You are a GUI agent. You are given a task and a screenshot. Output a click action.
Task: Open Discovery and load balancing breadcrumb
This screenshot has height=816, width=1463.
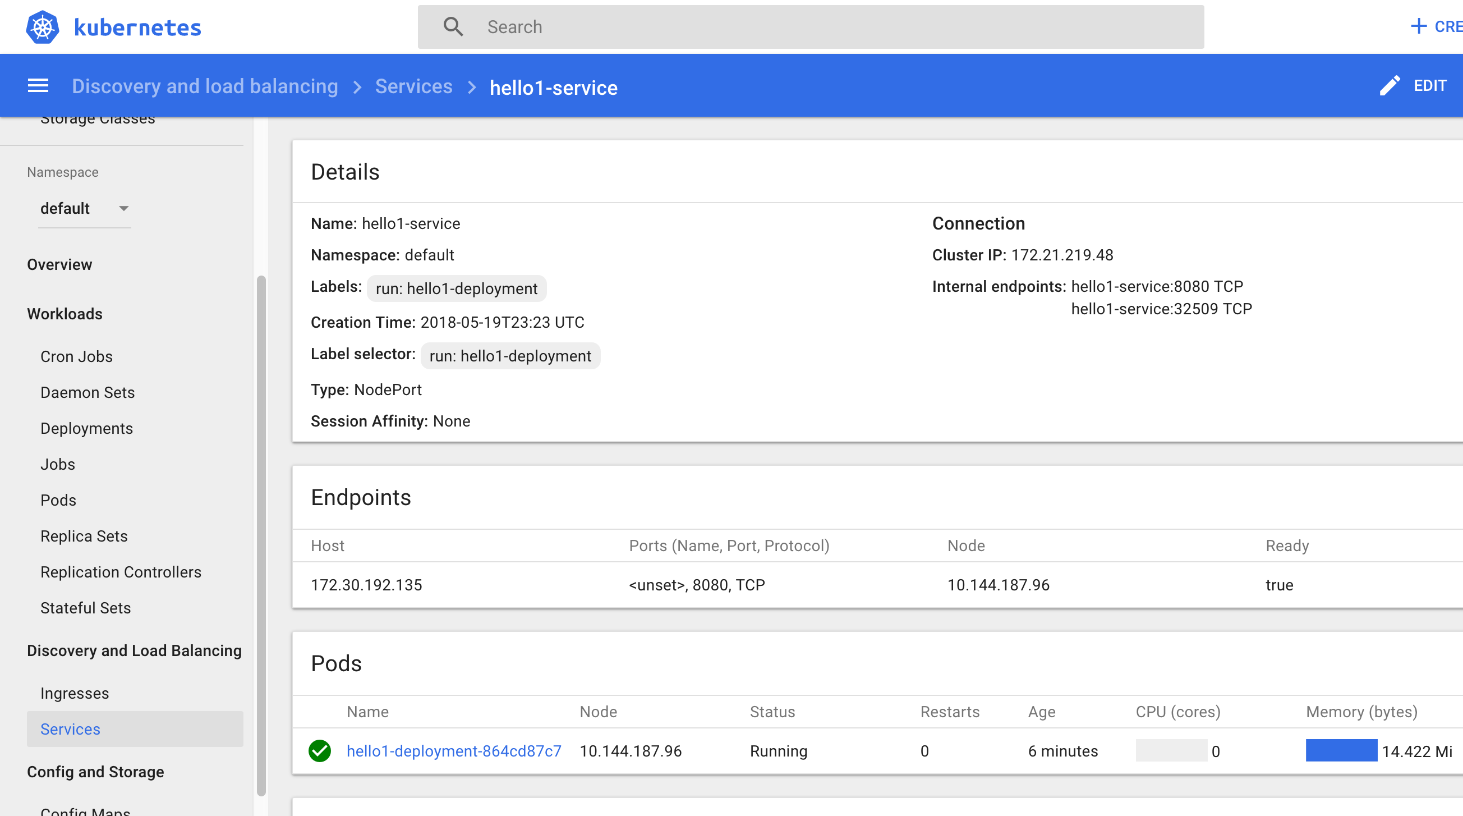pos(204,86)
